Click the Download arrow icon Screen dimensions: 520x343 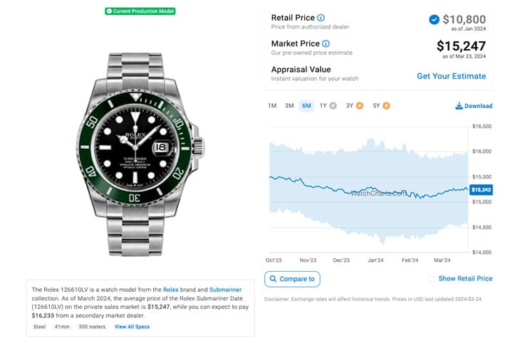(x=459, y=106)
